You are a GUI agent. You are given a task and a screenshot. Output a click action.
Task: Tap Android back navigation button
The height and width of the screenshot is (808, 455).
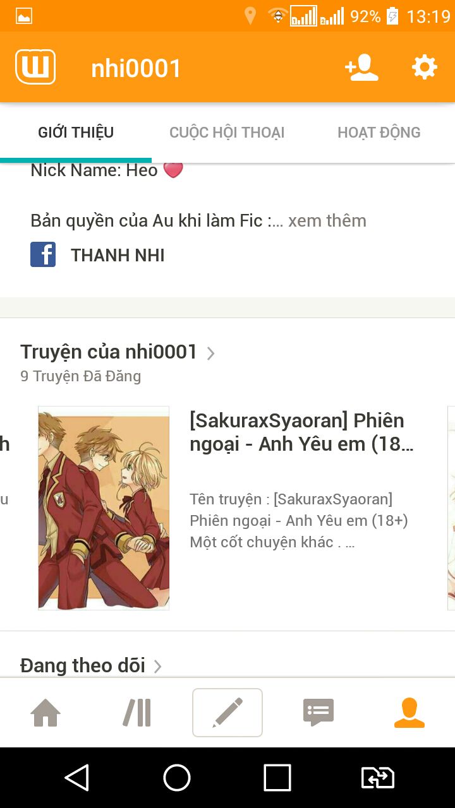[77, 778]
